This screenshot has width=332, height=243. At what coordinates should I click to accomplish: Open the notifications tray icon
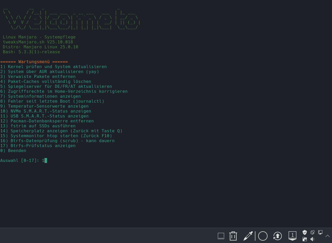[x=292, y=236]
